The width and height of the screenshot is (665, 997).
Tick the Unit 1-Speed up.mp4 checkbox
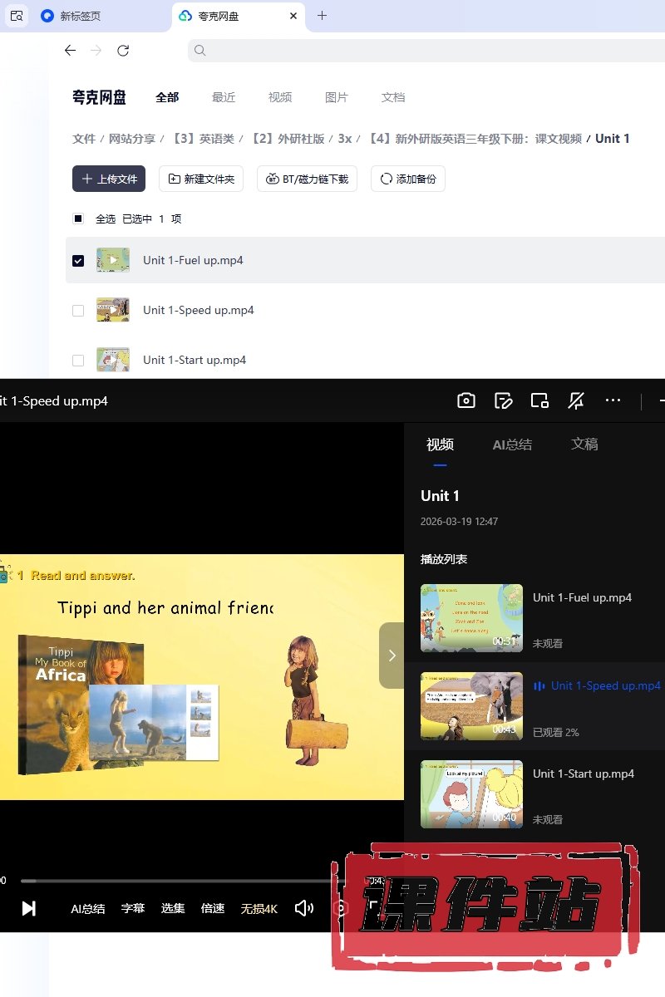(x=78, y=311)
